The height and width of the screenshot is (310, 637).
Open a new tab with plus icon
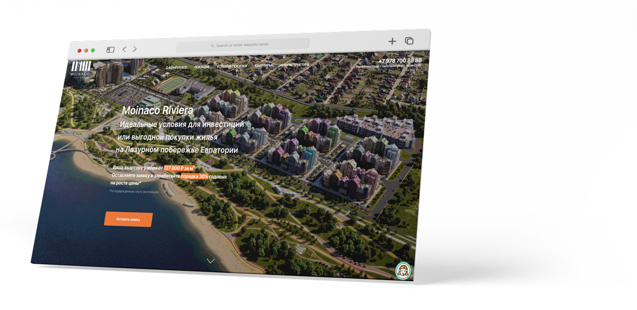[392, 41]
